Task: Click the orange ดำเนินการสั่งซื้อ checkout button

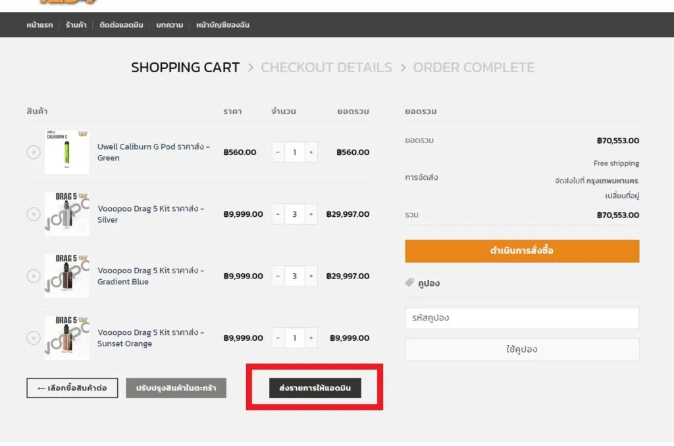Action: [522, 251]
